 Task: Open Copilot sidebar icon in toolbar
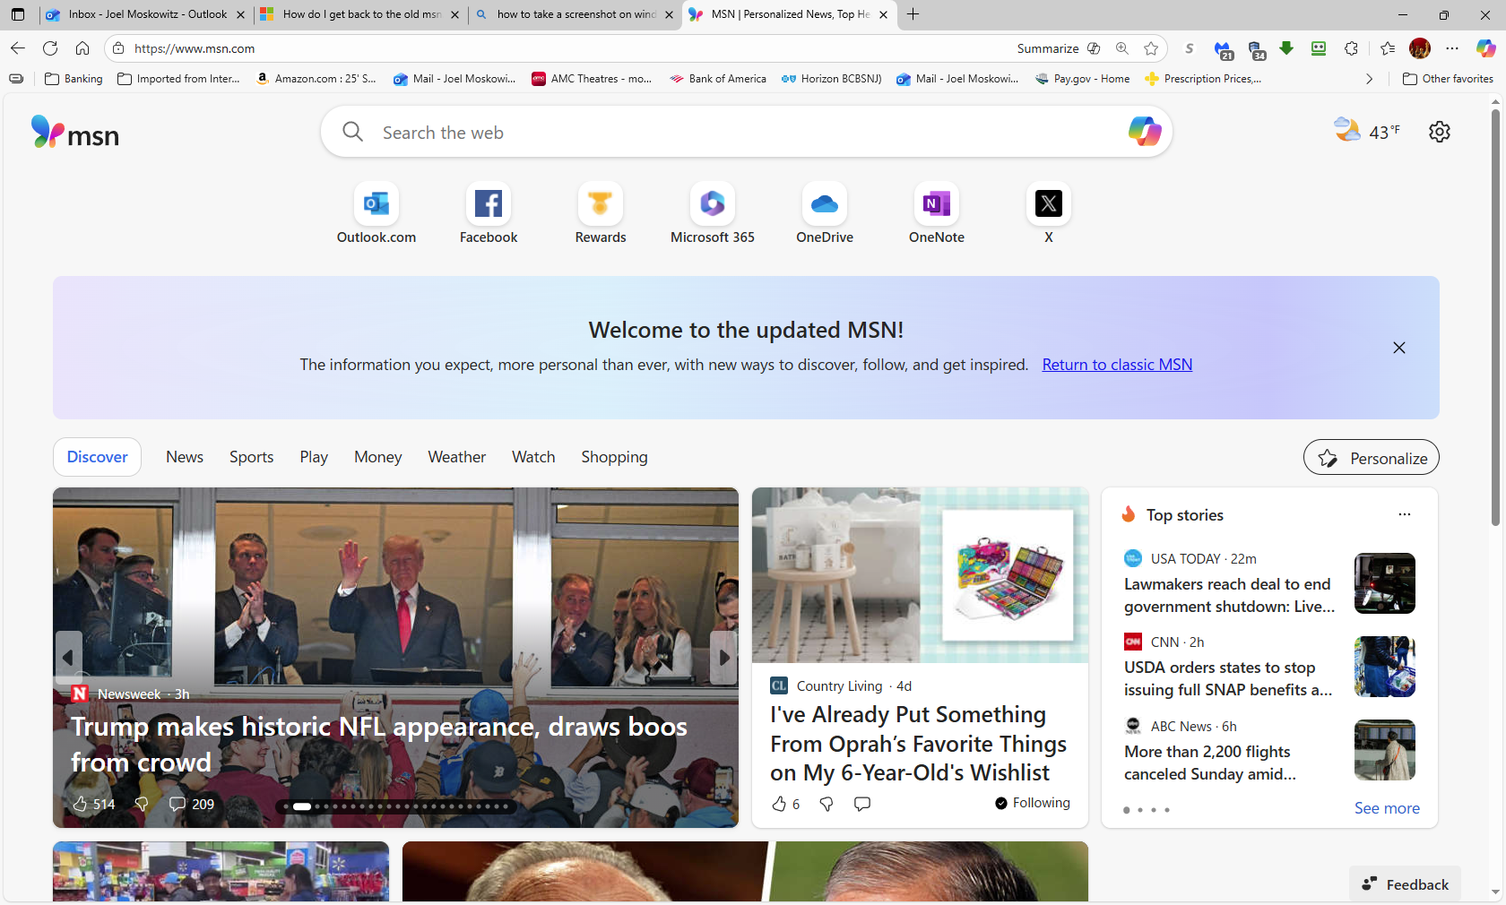click(x=1486, y=48)
